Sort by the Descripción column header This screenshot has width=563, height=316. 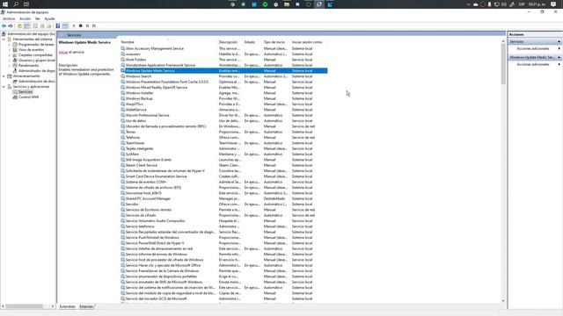[x=228, y=42]
